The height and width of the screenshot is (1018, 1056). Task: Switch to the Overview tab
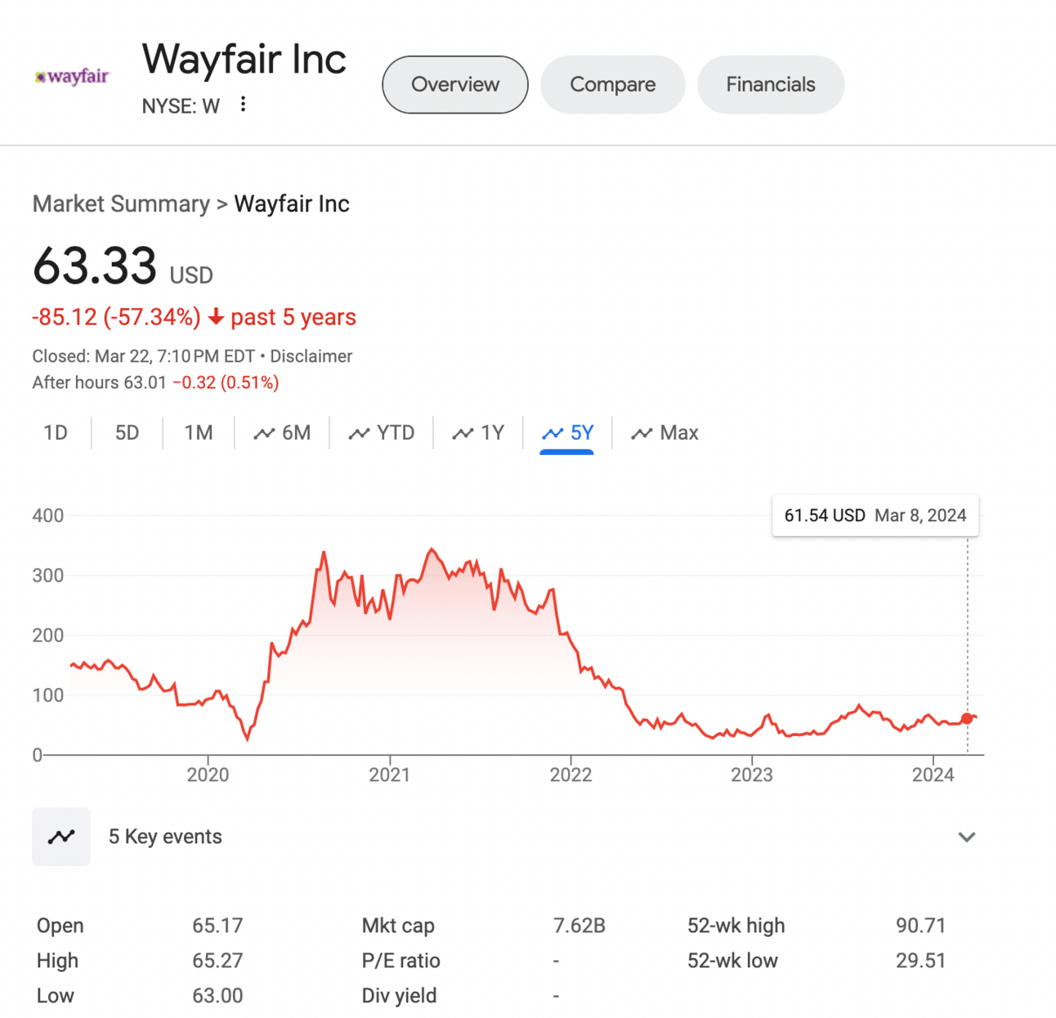(454, 85)
